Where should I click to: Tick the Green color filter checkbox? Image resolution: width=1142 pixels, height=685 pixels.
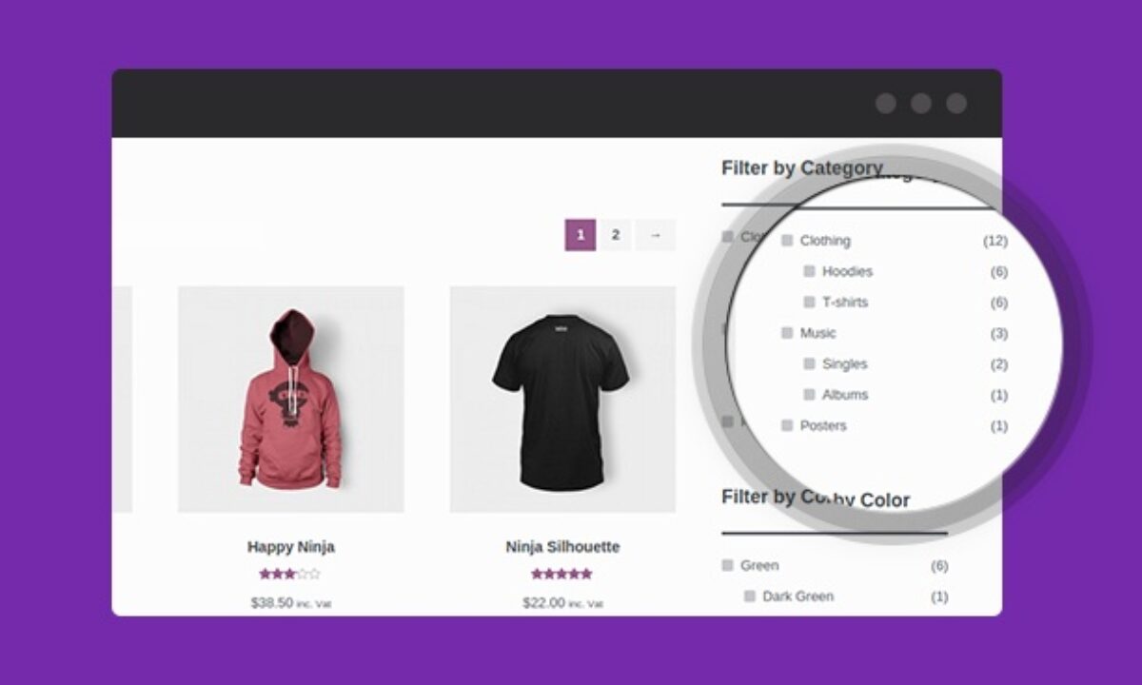728,565
